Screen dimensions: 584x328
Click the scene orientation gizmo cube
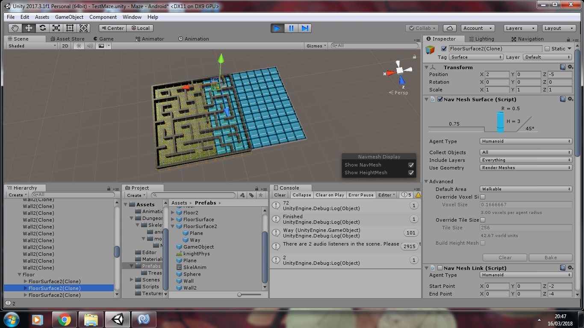coord(399,70)
